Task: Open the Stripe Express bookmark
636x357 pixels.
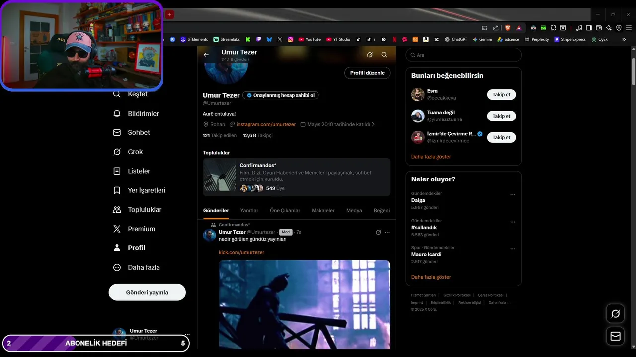Action: (570, 39)
